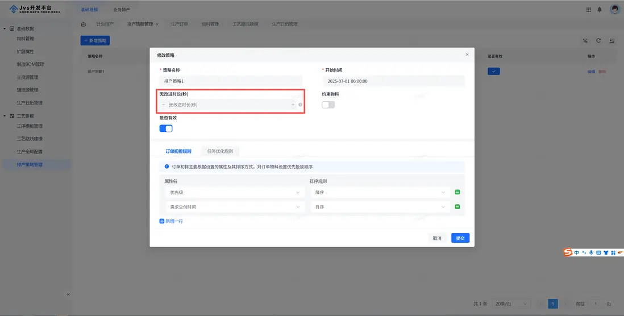Image resolution: width=624 pixels, height=316 pixels.
Task: Open the 升序 sort rule dropdown
Action: point(380,207)
